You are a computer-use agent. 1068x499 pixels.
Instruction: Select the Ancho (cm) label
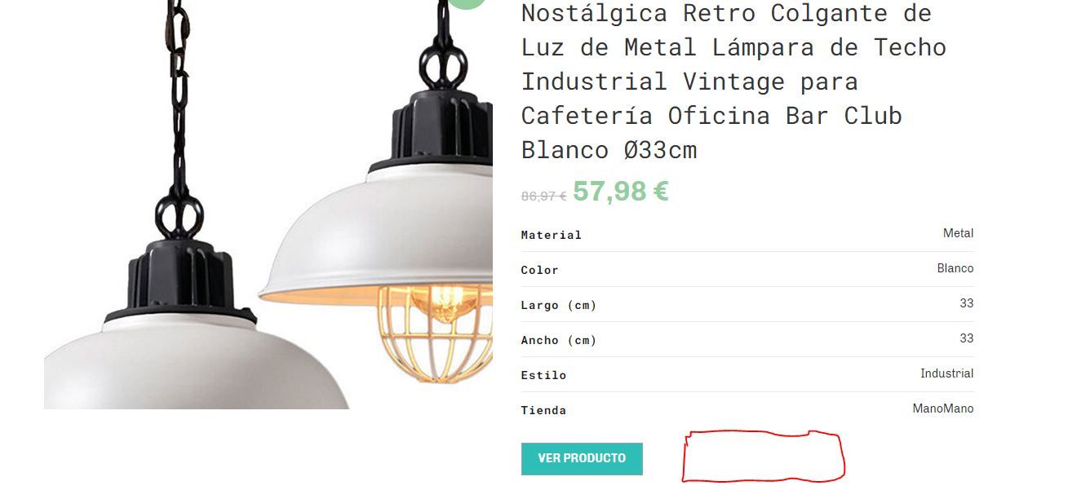point(559,340)
